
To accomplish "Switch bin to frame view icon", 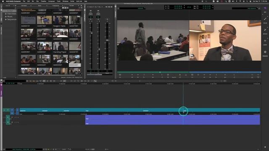I will click(66, 8).
